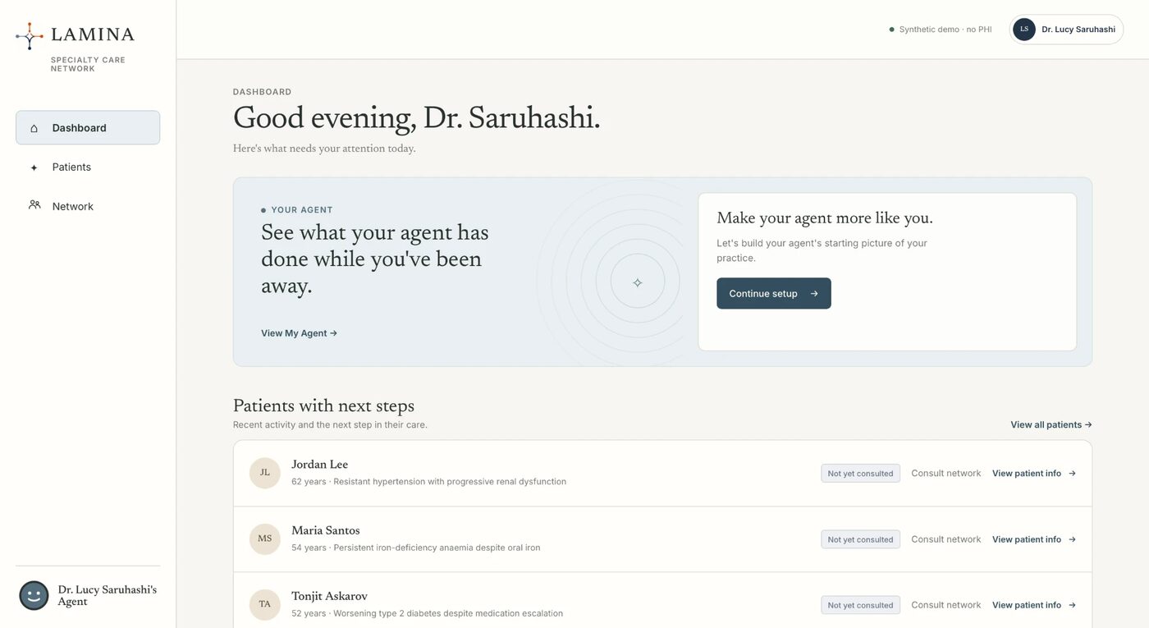Click Consult network for Maria Santos
The width and height of the screenshot is (1149, 628).
coord(946,539)
